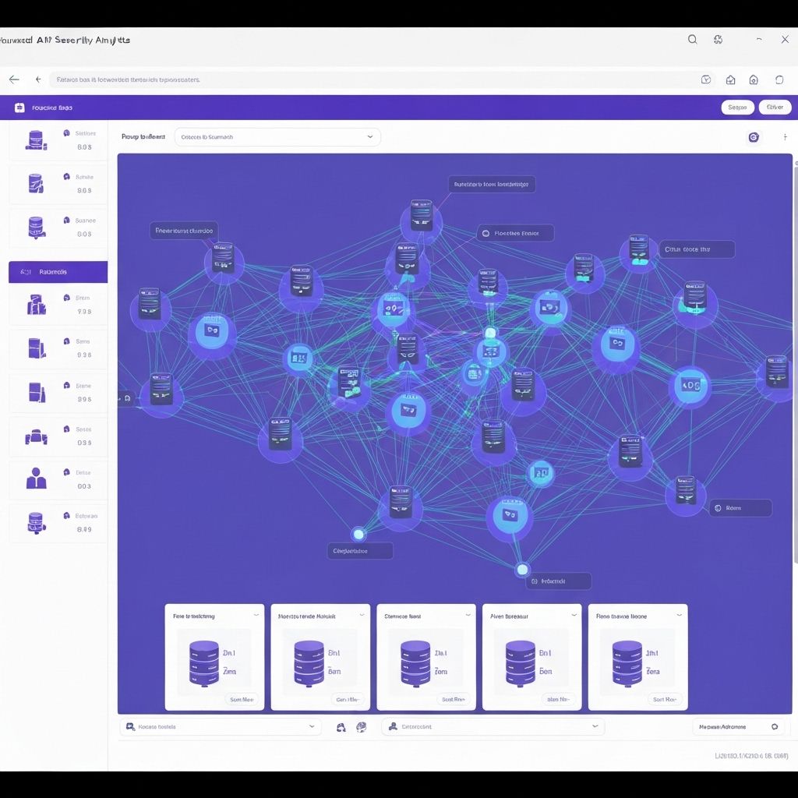Viewport: 798px width, 798px height.
Task: Expand the chevron on the first database card
Action: pos(253,616)
